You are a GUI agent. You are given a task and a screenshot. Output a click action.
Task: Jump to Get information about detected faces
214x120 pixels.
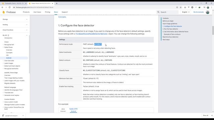pyautogui.click(x=175, y=32)
